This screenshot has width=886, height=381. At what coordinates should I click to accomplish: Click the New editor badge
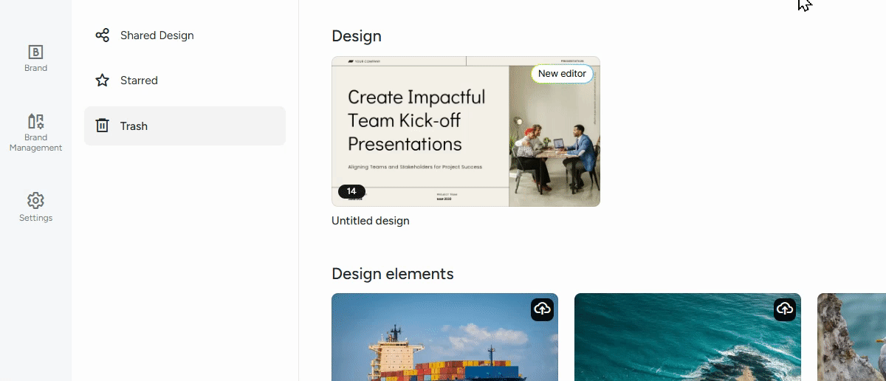[x=562, y=74]
